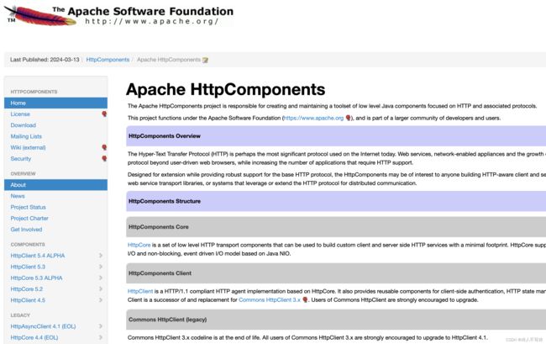
Task: Click COMPONENTS sidebar group label
Action: tap(28, 244)
